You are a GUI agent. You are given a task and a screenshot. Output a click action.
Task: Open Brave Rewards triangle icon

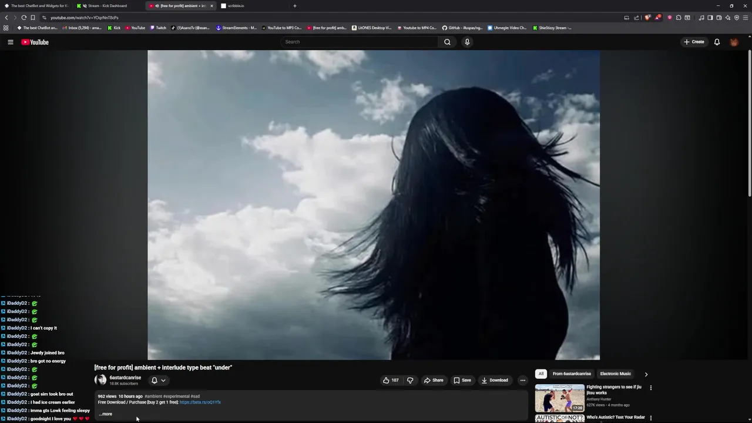(657, 18)
